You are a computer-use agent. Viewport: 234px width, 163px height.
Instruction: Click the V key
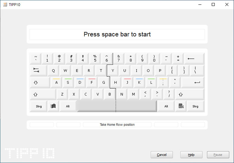point(98,94)
